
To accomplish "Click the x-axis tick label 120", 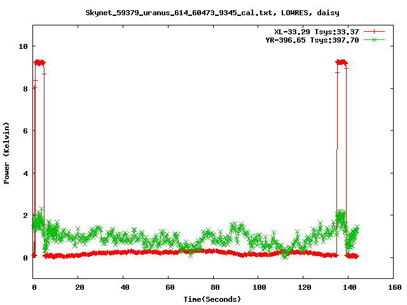I will click(305, 287).
